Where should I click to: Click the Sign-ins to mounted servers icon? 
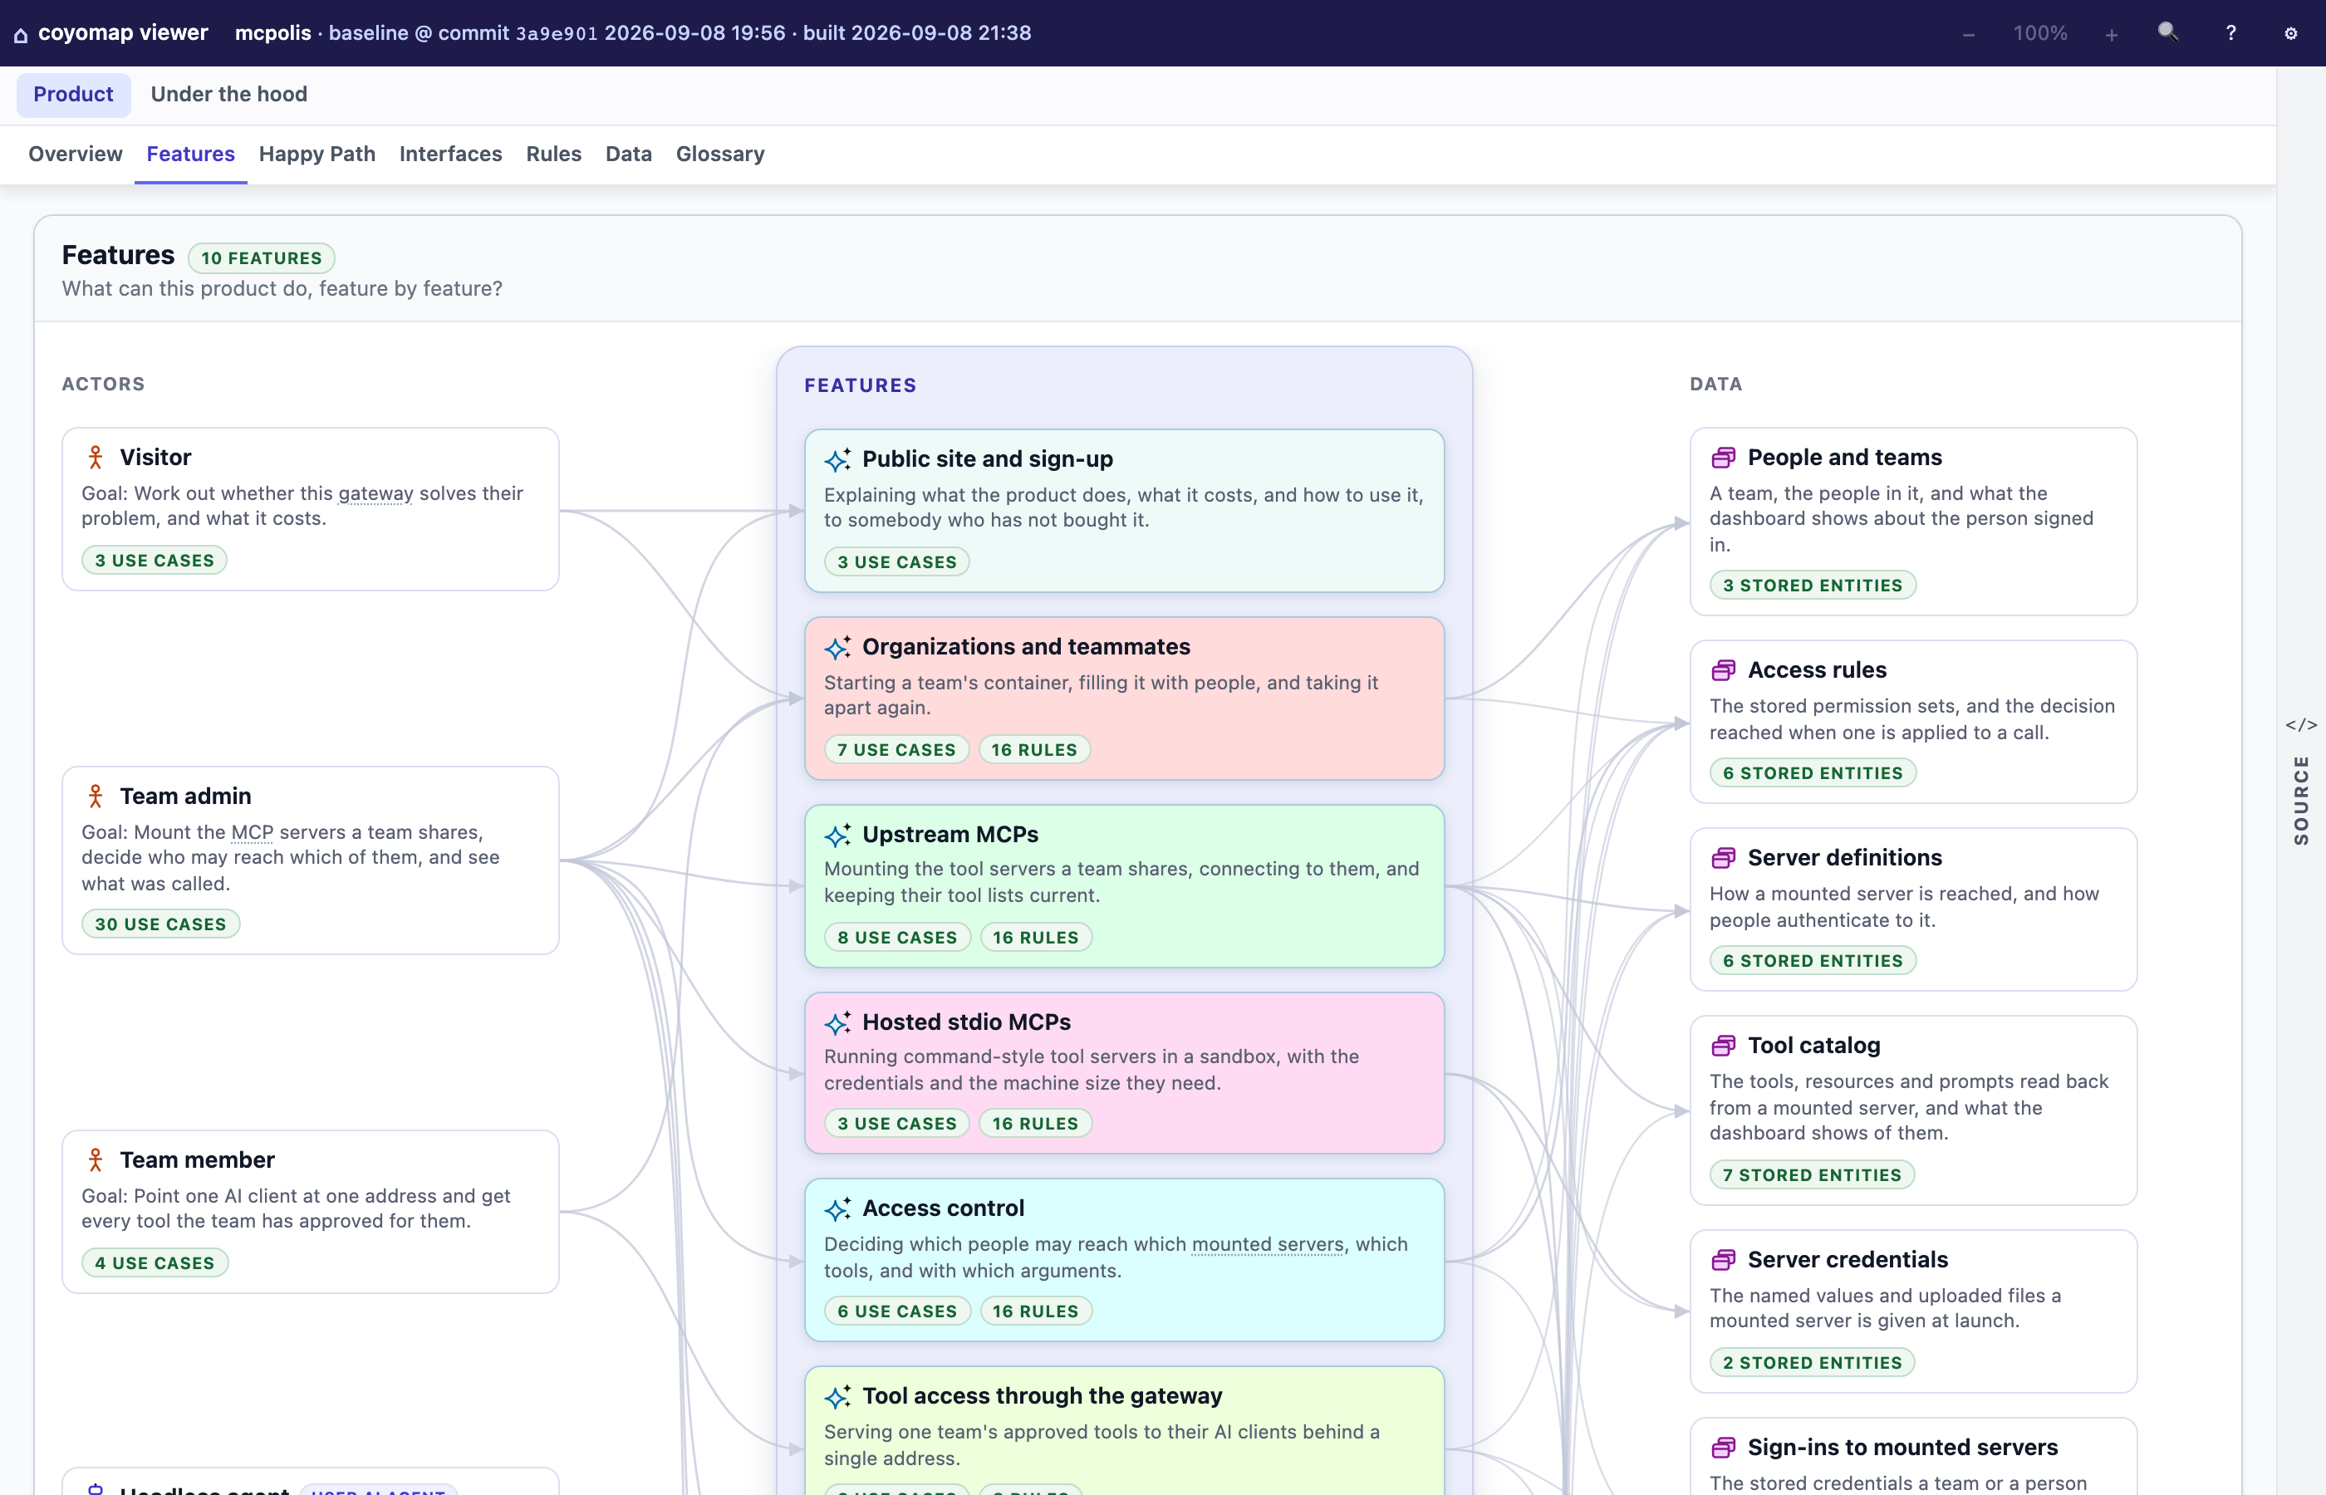click(x=1723, y=1448)
